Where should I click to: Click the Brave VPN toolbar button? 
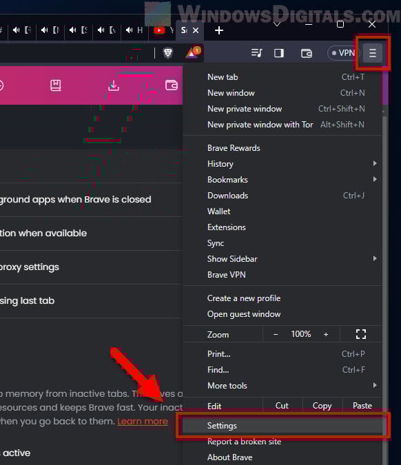coord(343,53)
